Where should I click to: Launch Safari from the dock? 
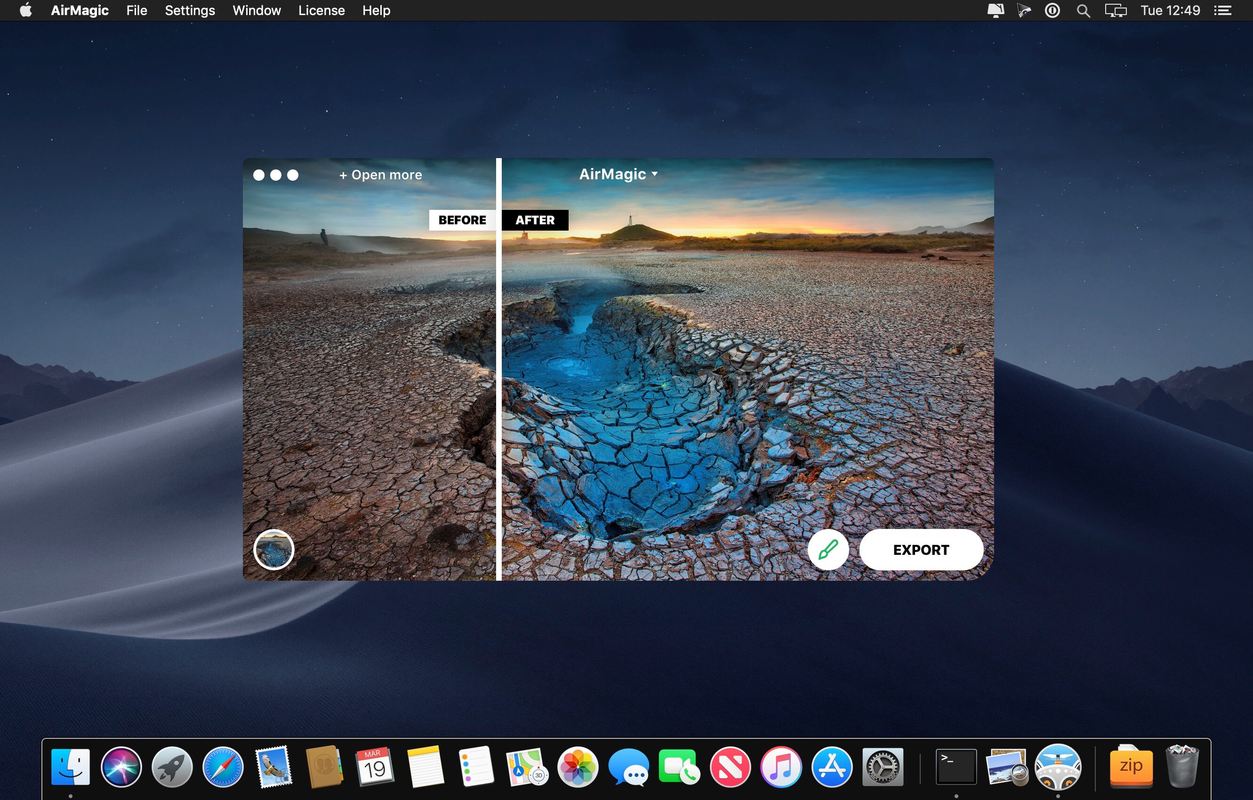coord(223,767)
